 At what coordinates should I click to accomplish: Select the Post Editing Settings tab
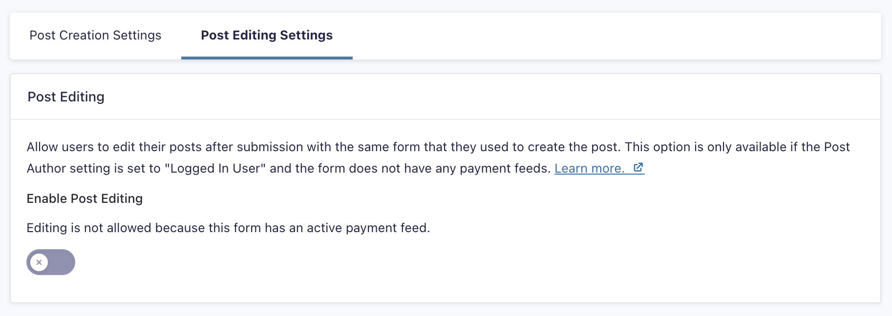267,36
